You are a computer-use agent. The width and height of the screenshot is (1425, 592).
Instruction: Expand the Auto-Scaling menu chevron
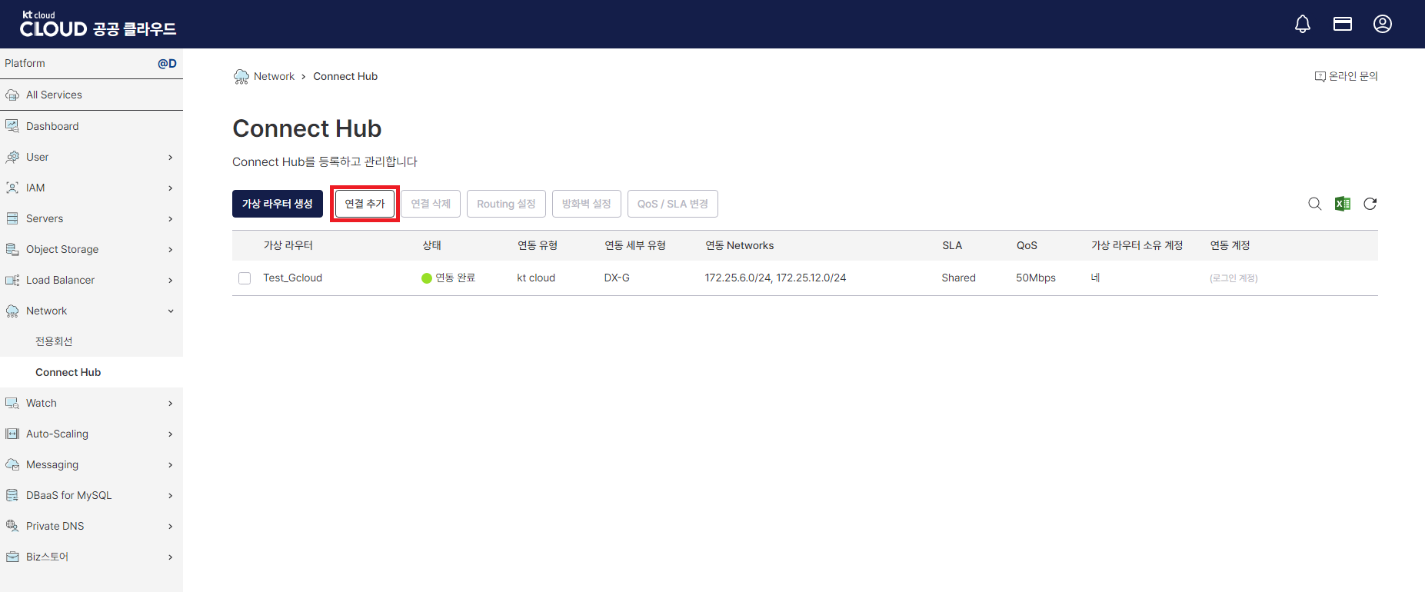point(171,434)
